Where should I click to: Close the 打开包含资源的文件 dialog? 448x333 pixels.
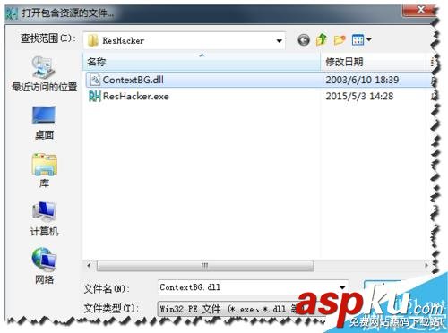420,10
